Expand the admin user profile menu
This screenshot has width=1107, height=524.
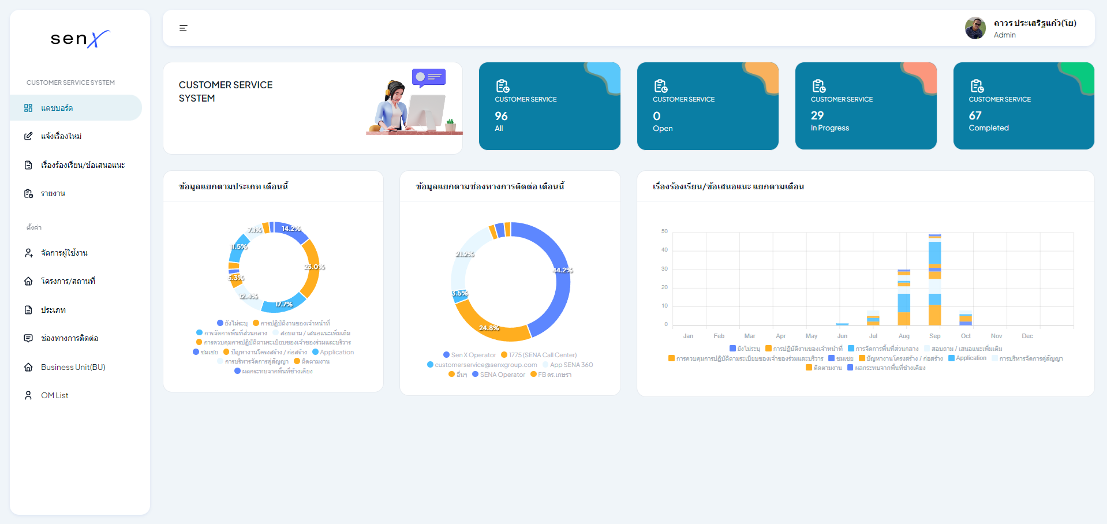coord(1020,28)
